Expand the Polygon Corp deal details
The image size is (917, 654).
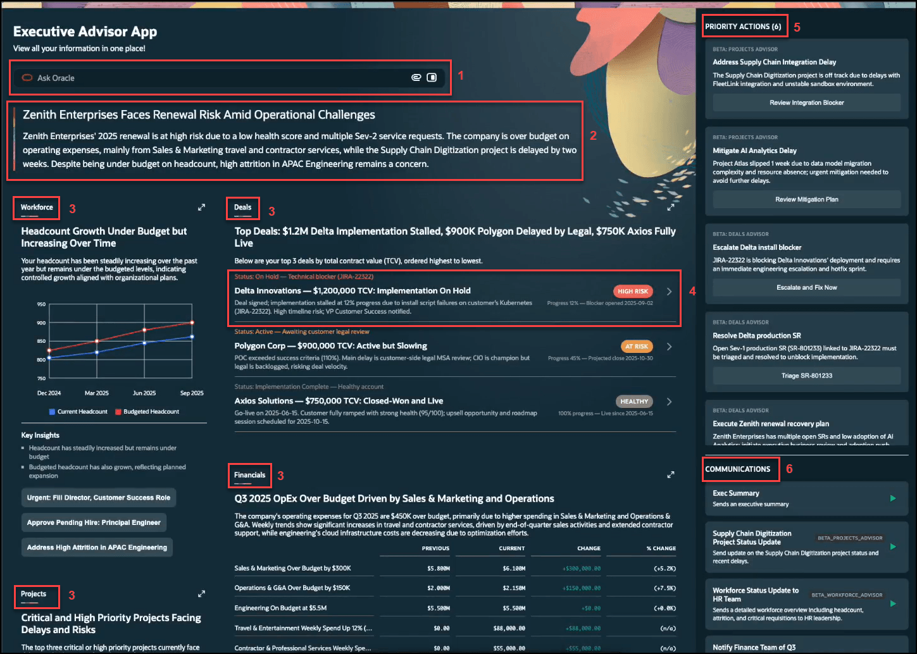tap(669, 347)
